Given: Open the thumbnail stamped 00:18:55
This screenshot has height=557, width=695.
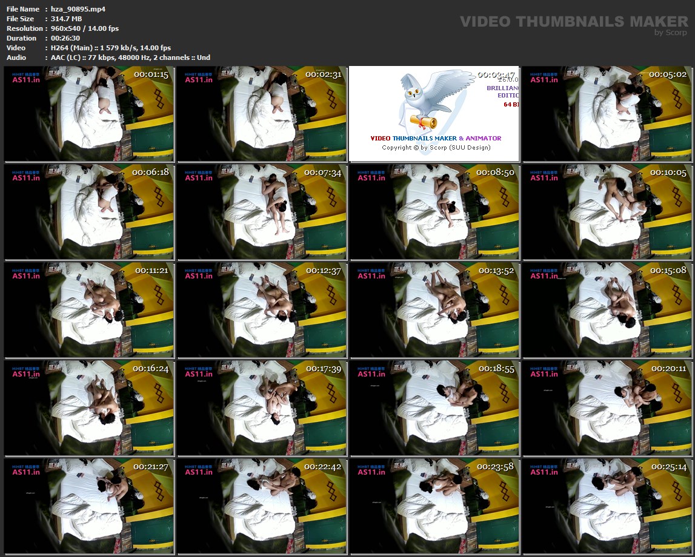Looking at the screenshot, I should pyautogui.click(x=434, y=408).
